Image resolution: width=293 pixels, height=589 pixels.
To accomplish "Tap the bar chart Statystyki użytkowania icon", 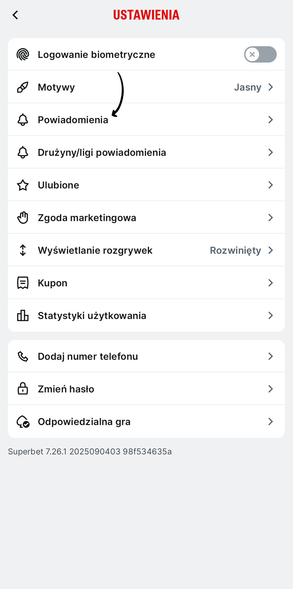I will pos(23,315).
